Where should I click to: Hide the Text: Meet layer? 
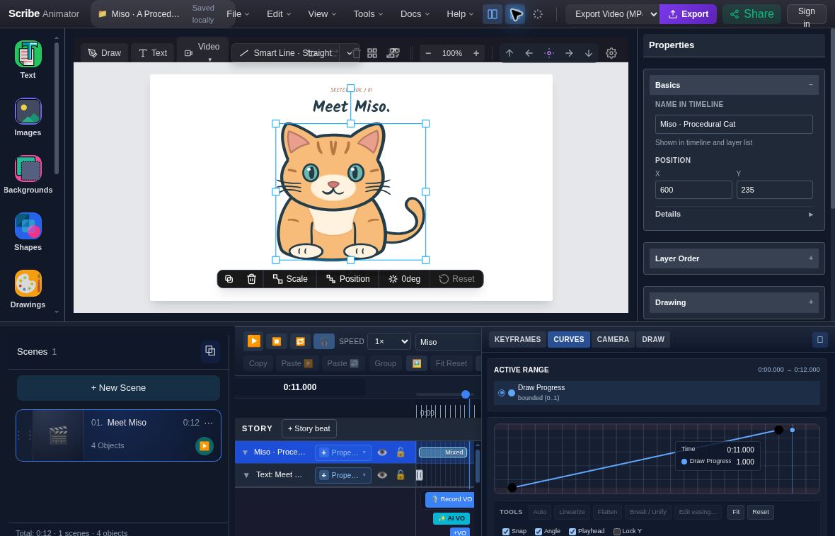coord(382,474)
